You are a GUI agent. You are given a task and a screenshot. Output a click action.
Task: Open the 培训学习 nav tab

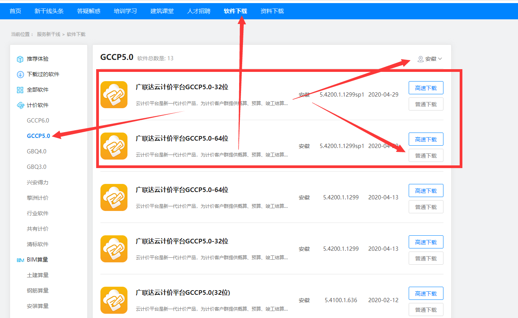coord(126,11)
